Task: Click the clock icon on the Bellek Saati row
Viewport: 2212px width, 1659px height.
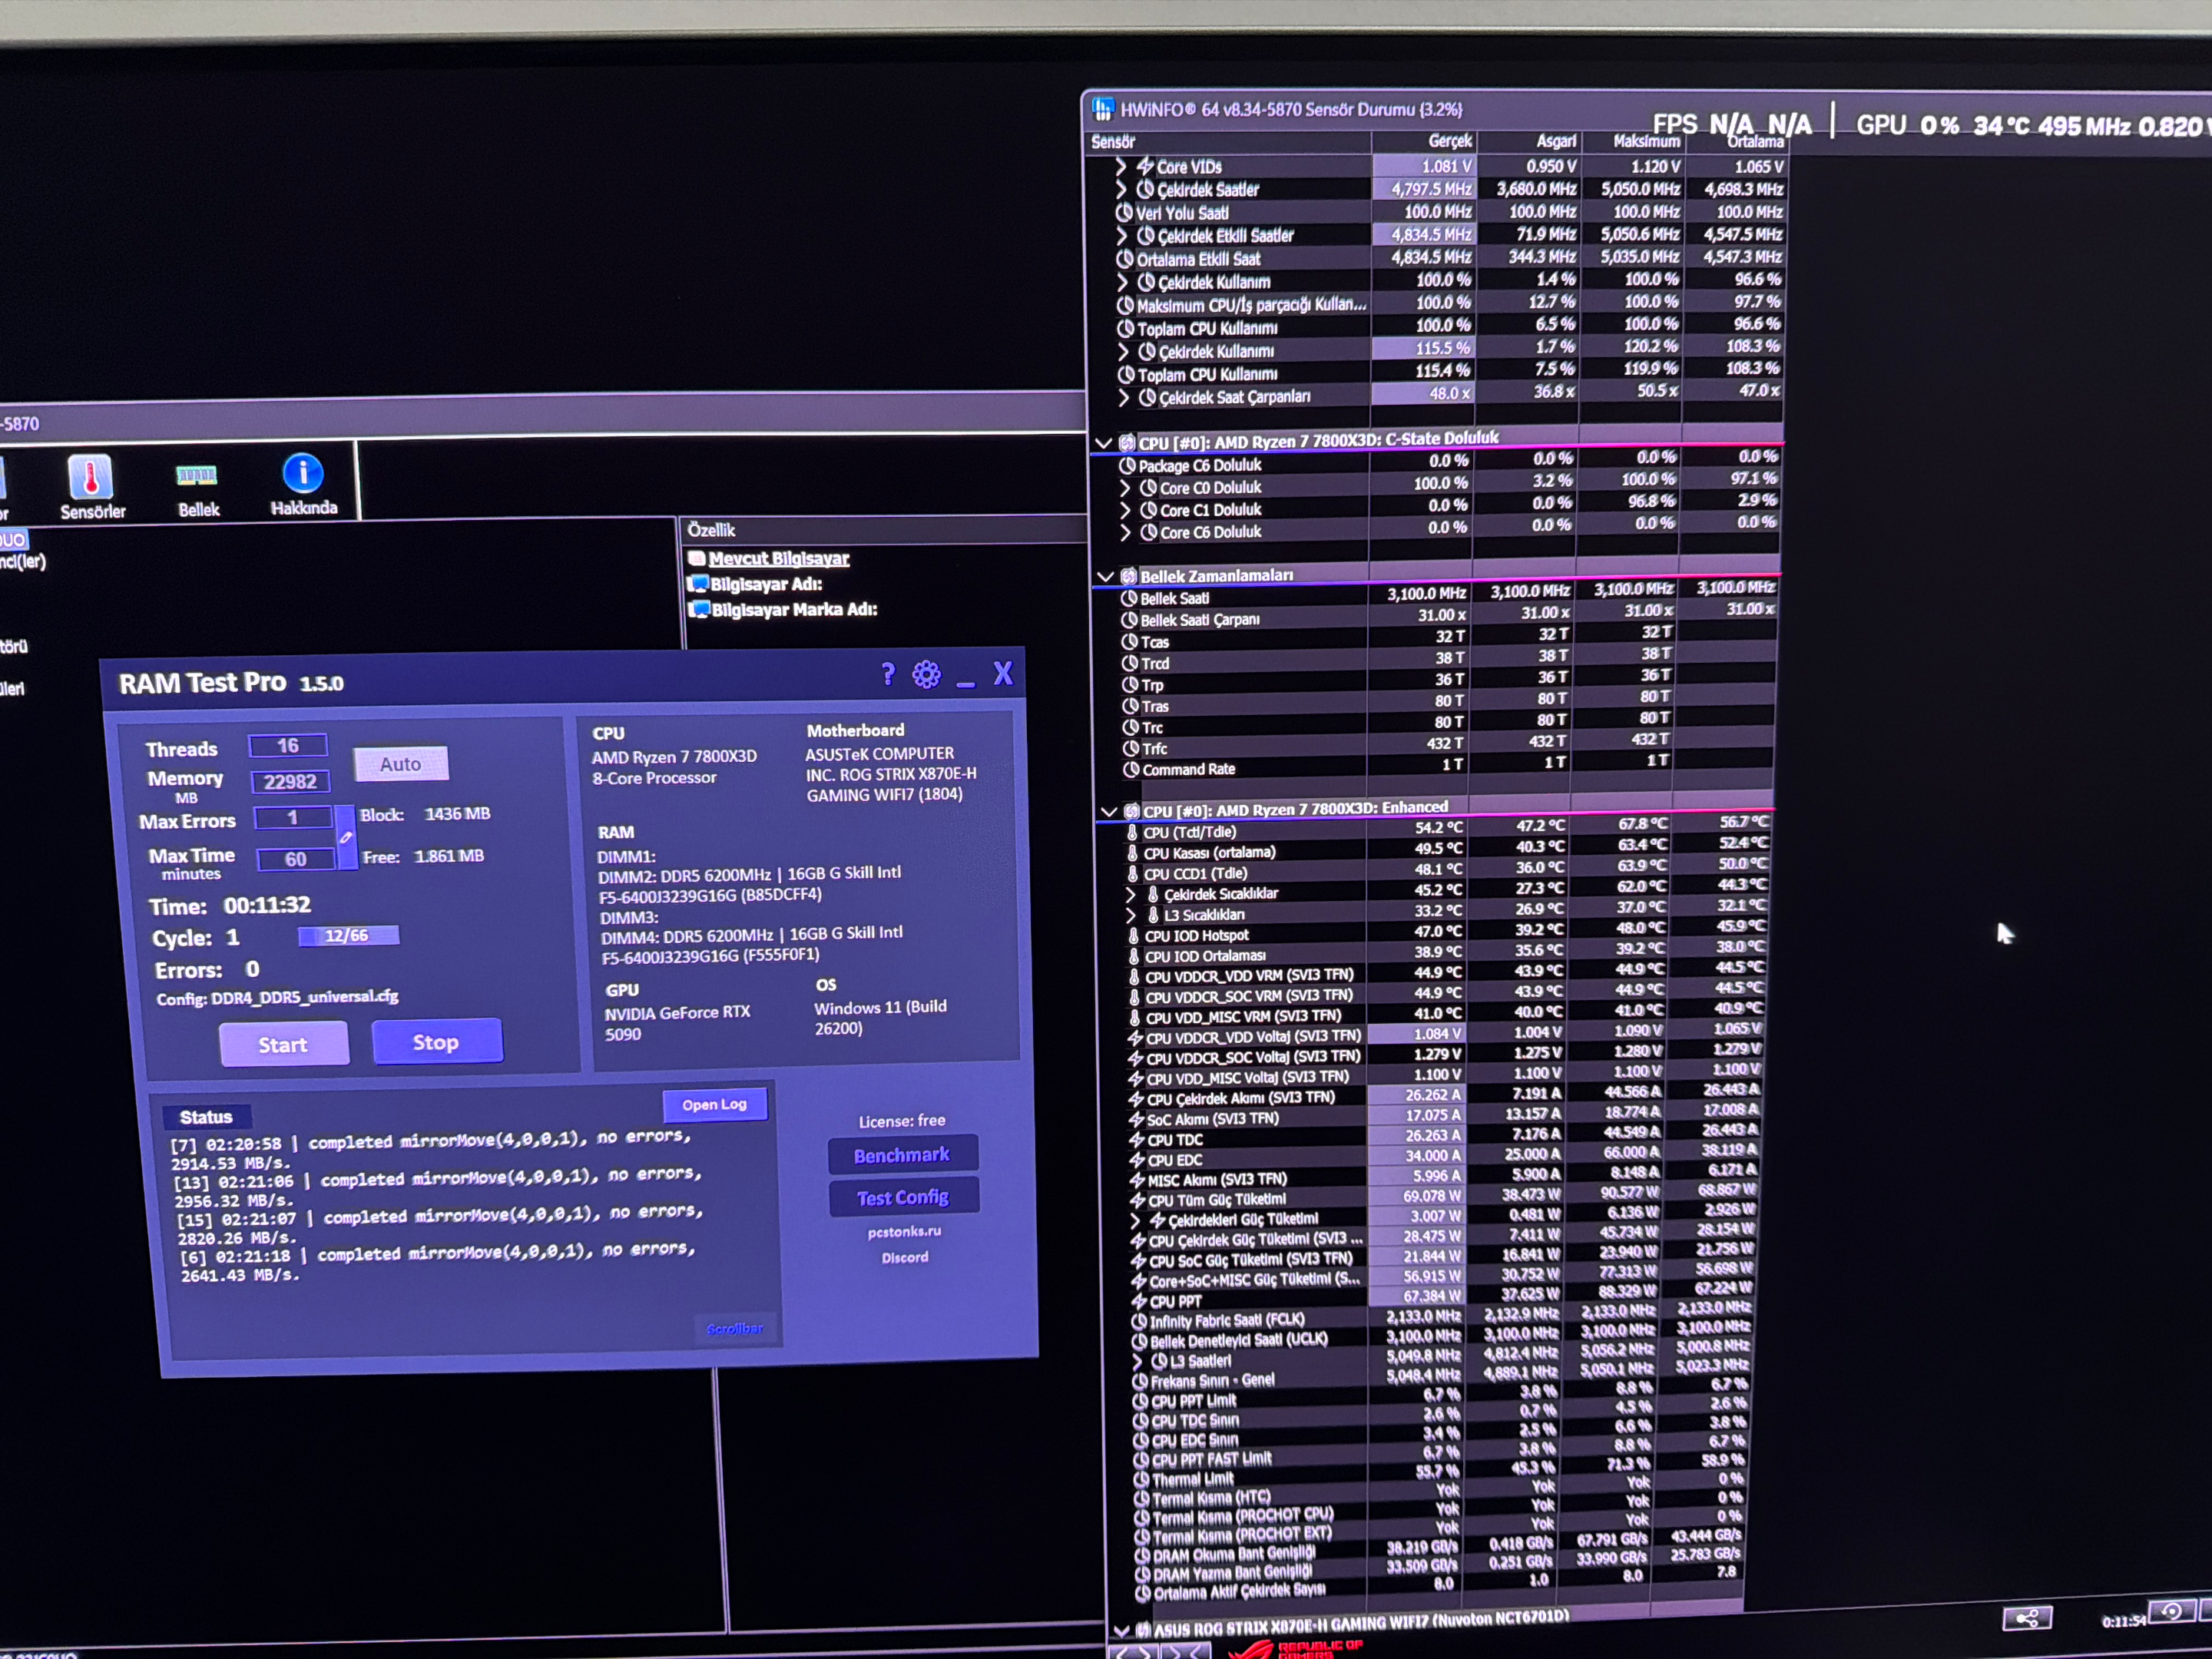Action: click(1129, 599)
